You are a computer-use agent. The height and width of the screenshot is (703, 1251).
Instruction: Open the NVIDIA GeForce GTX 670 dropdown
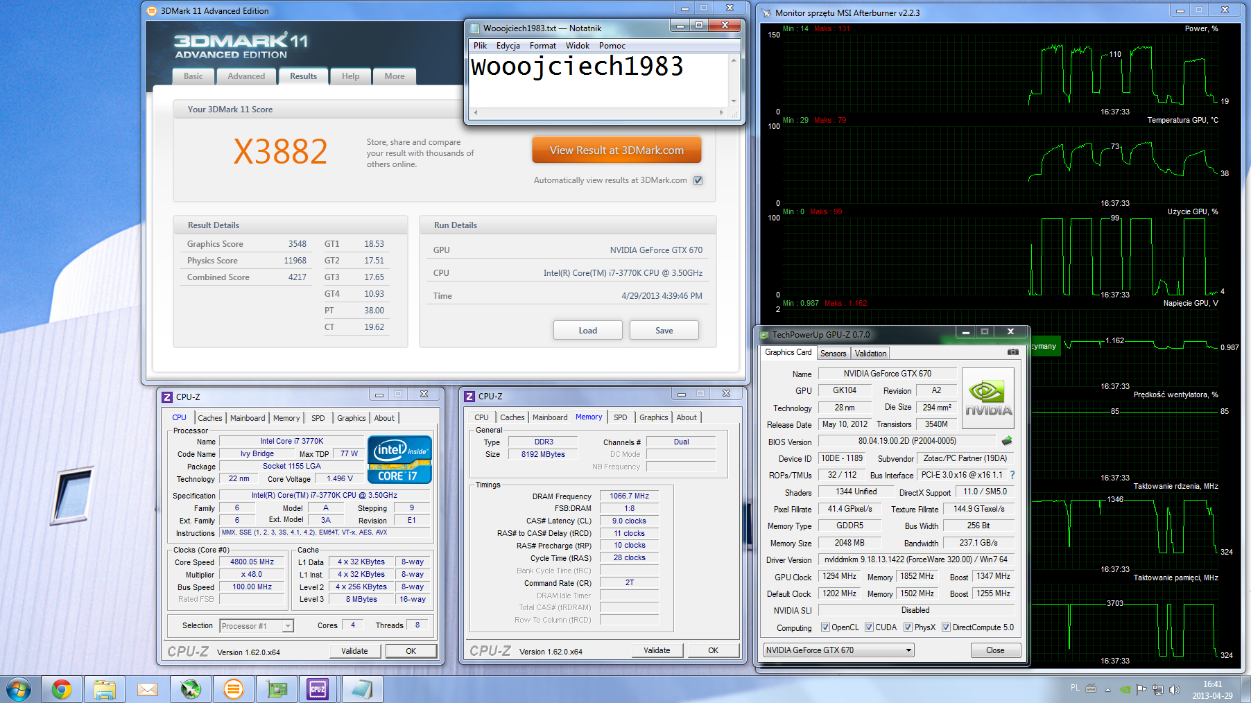pos(838,650)
